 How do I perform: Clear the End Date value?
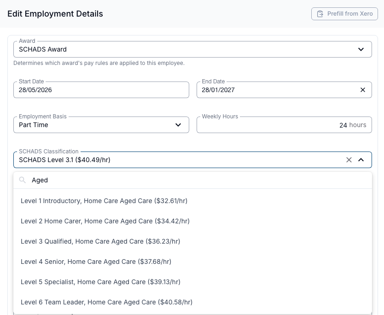pyautogui.click(x=363, y=90)
